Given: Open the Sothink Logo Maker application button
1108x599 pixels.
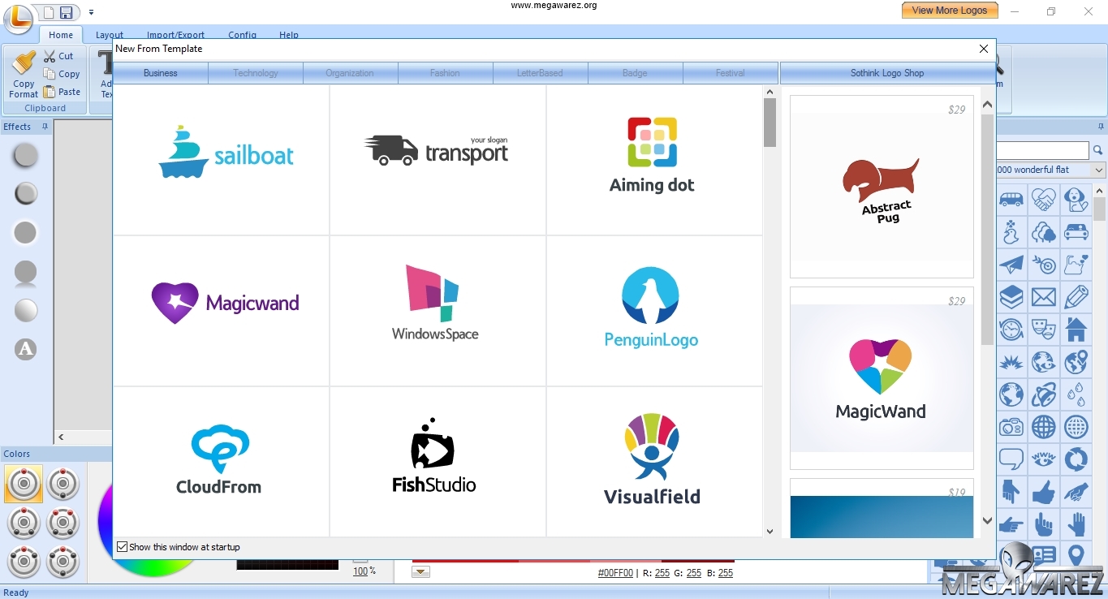Looking at the screenshot, I should pyautogui.click(x=16, y=18).
